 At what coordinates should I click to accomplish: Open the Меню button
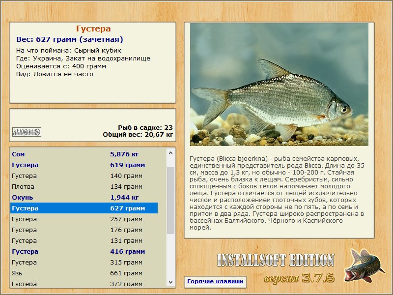click(x=27, y=132)
